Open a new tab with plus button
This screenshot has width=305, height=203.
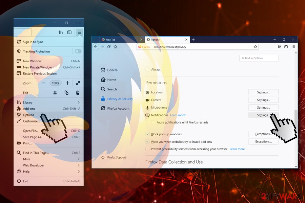[193, 40]
